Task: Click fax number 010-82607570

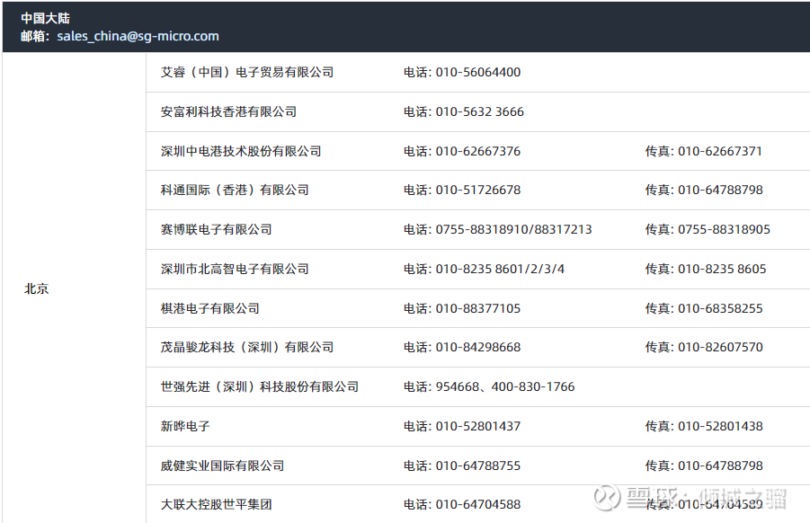Action: coord(720,347)
